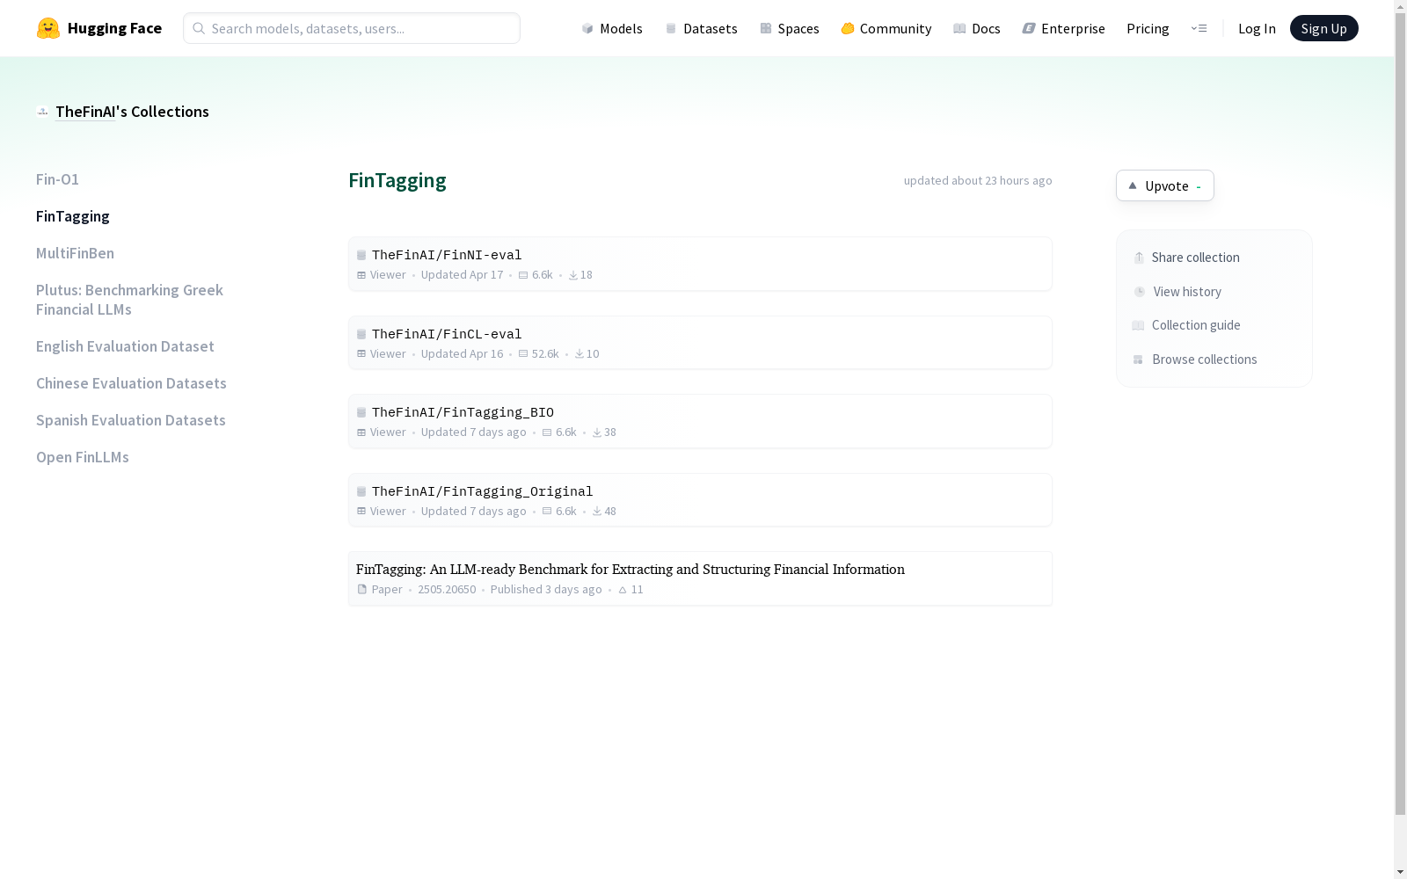Viewport: 1407px width, 879px height.
Task: Open English Evaluation Dataset collection
Action: (125, 346)
